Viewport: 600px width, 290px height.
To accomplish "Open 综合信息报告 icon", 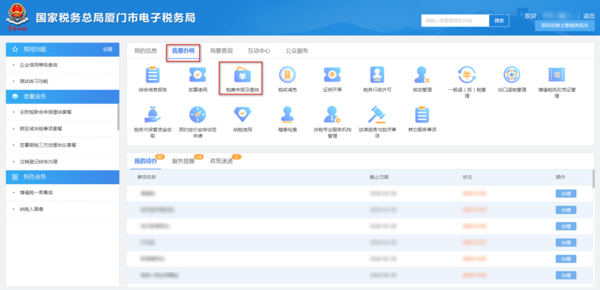I will (x=153, y=75).
